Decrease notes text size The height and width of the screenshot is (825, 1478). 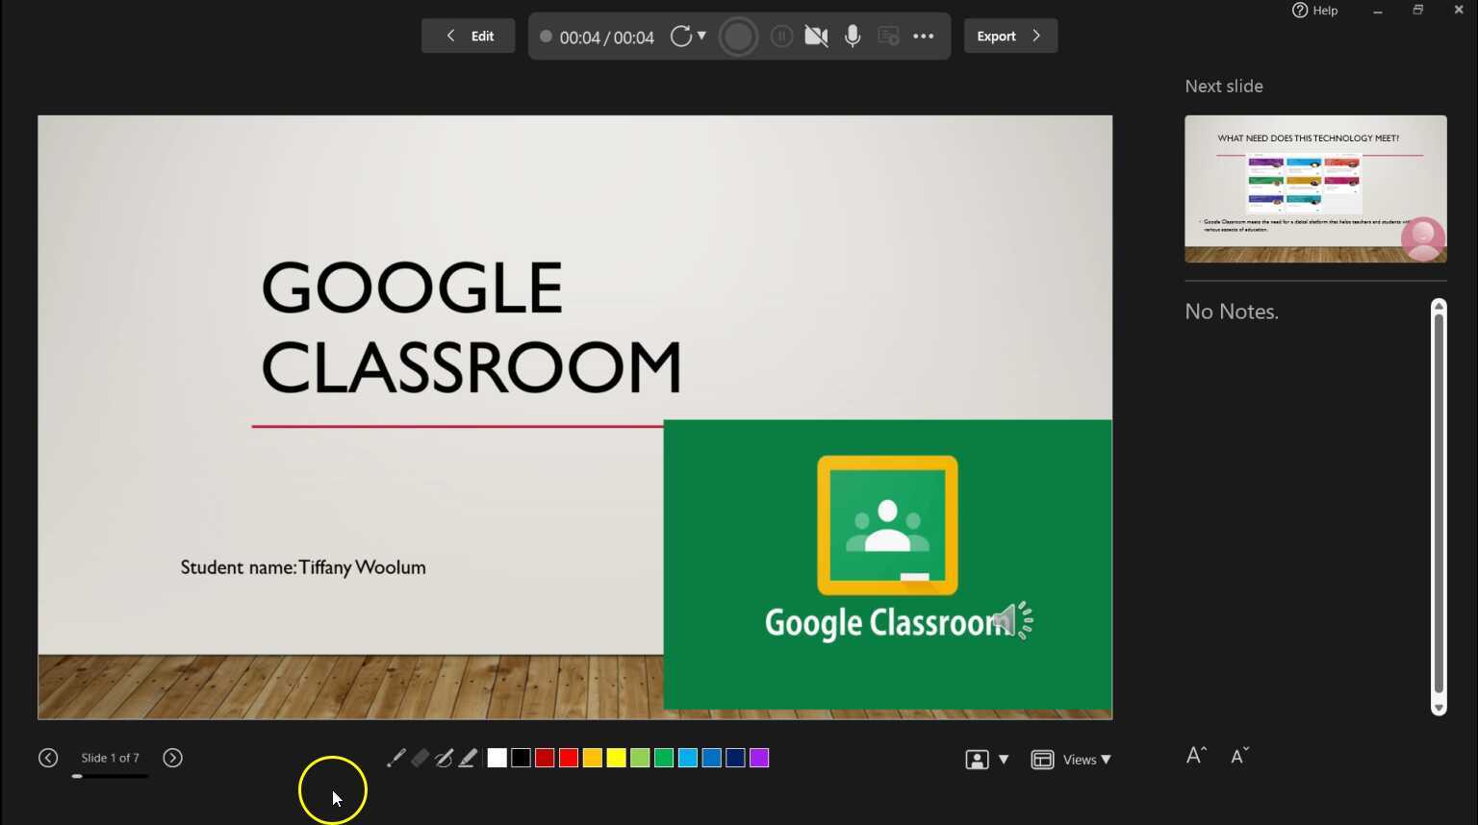[1239, 756]
